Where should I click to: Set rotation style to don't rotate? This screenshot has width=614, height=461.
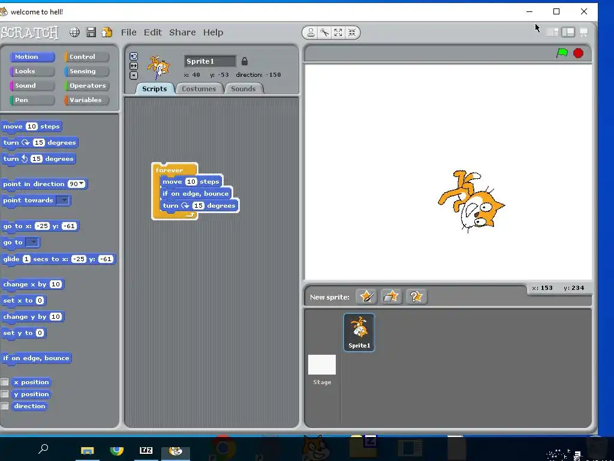(134, 75)
